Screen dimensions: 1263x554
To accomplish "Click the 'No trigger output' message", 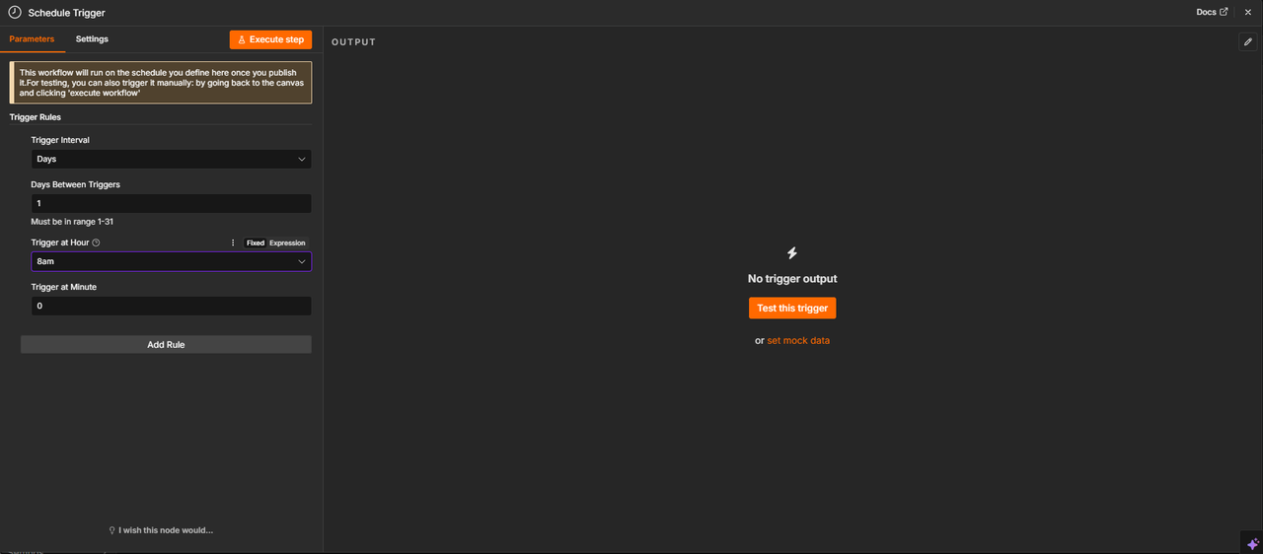I will click(x=792, y=279).
